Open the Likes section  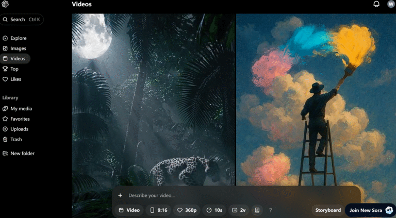coord(15,79)
